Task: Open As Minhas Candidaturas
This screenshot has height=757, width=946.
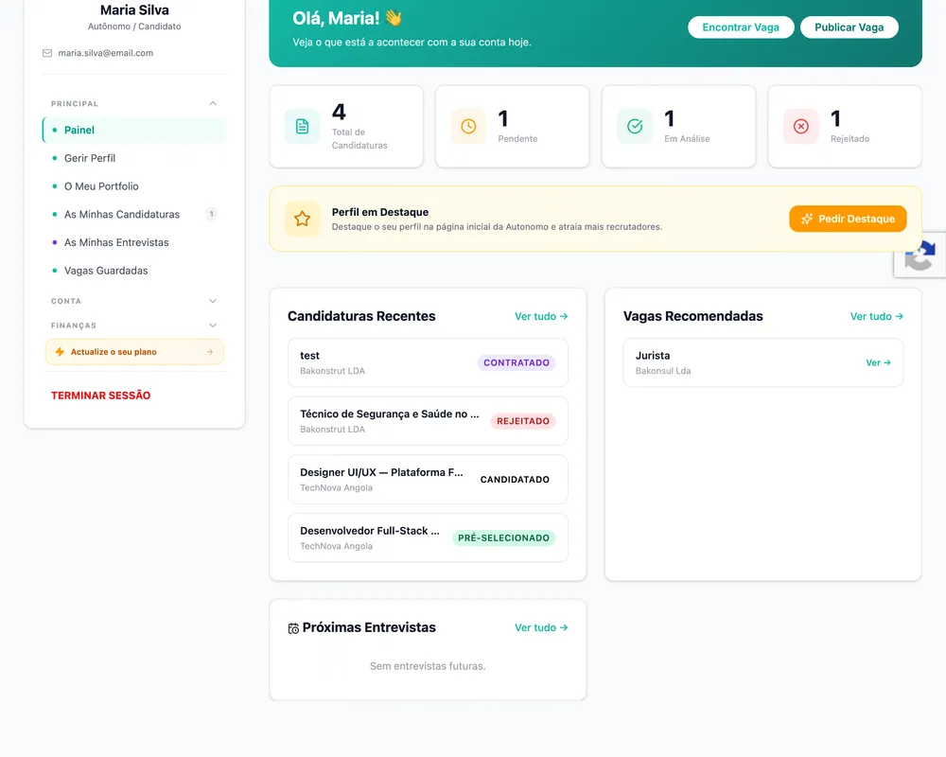Action: [x=134, y=214]
